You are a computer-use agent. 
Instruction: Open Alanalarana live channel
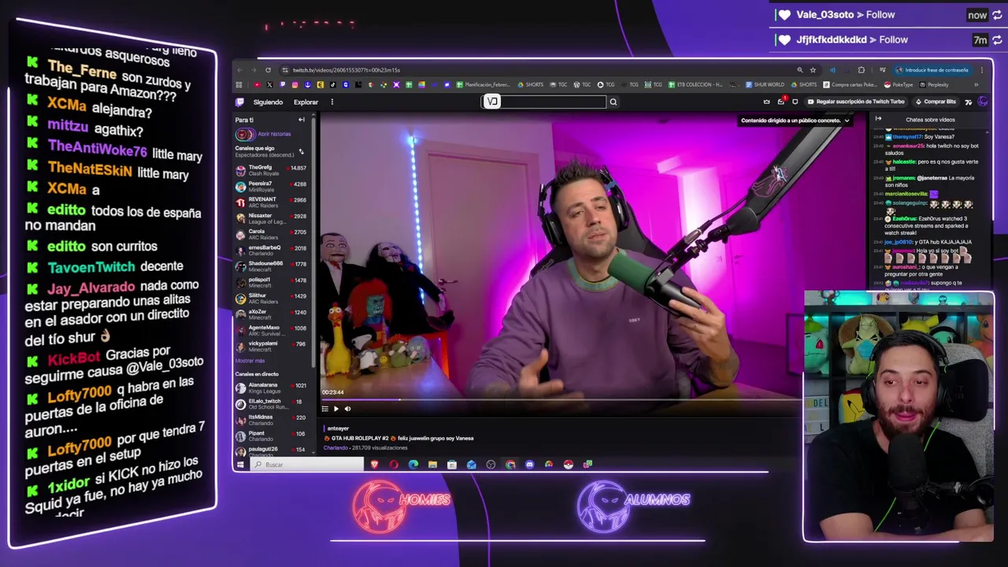click(x=272, y=387)
